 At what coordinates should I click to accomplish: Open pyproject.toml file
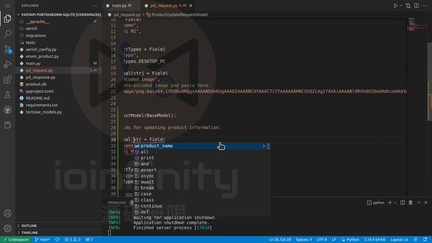39,91
